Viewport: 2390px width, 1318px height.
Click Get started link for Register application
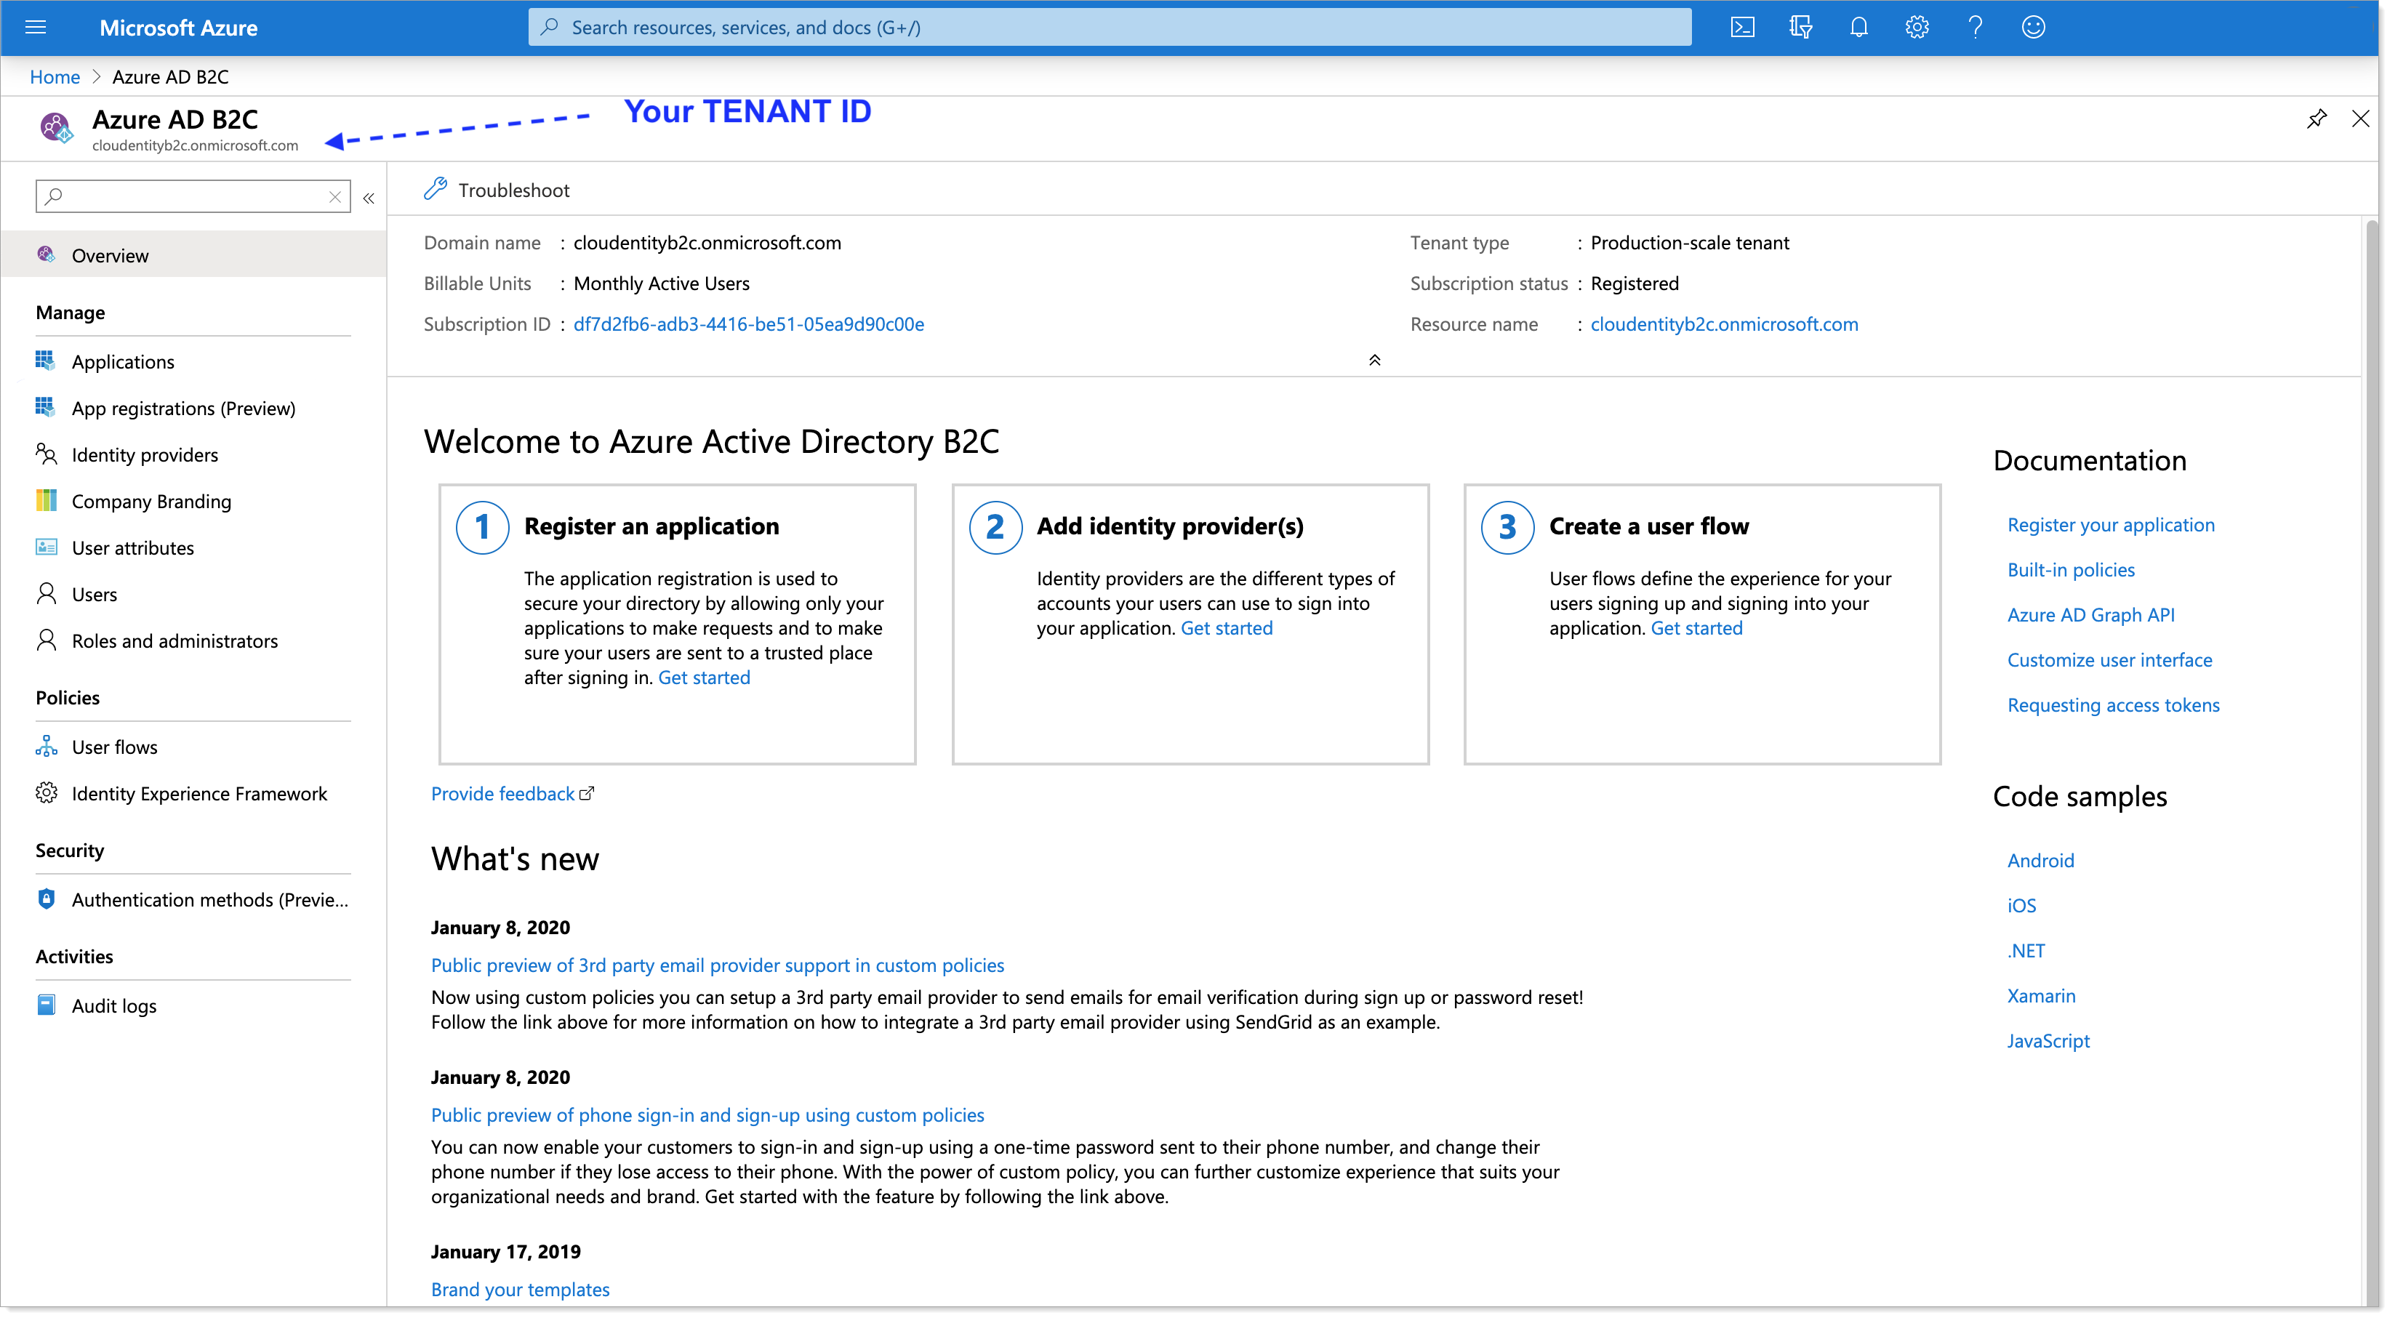tap(704, 675)
